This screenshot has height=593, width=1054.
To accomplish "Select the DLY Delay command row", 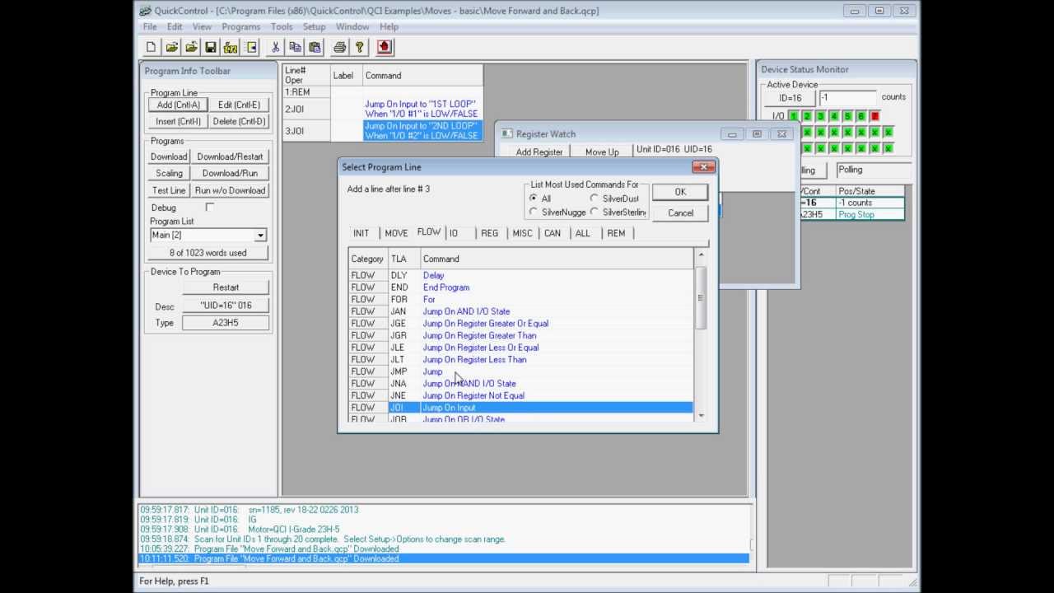I will (x=520, y=275).
